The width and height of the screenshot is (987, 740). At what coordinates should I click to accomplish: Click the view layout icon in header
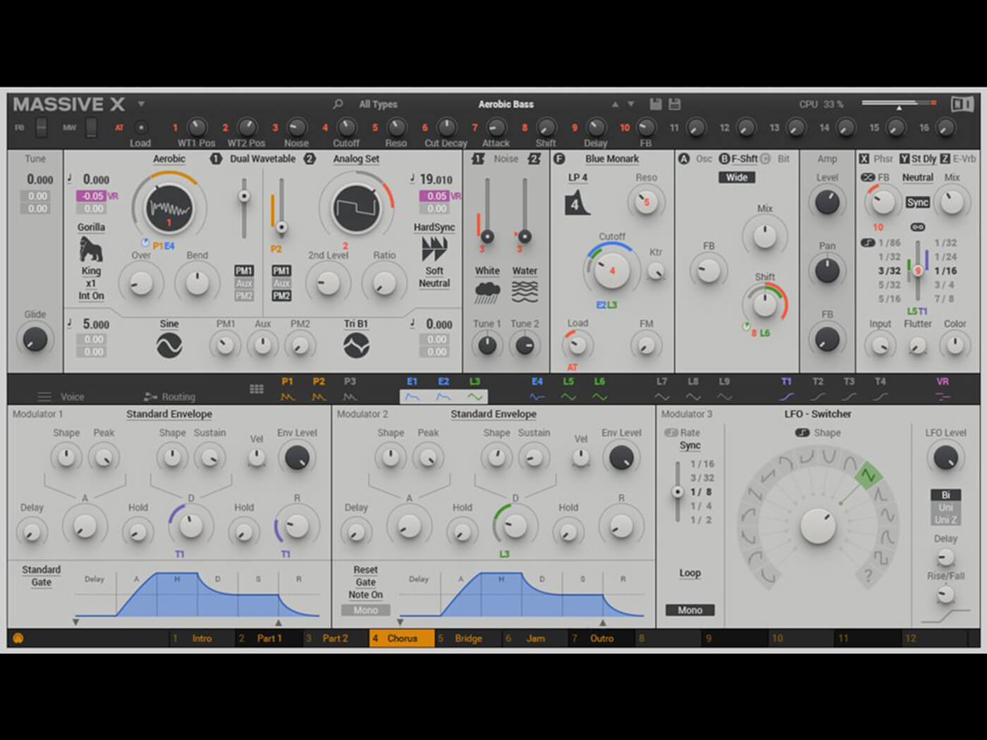[962, 104]
